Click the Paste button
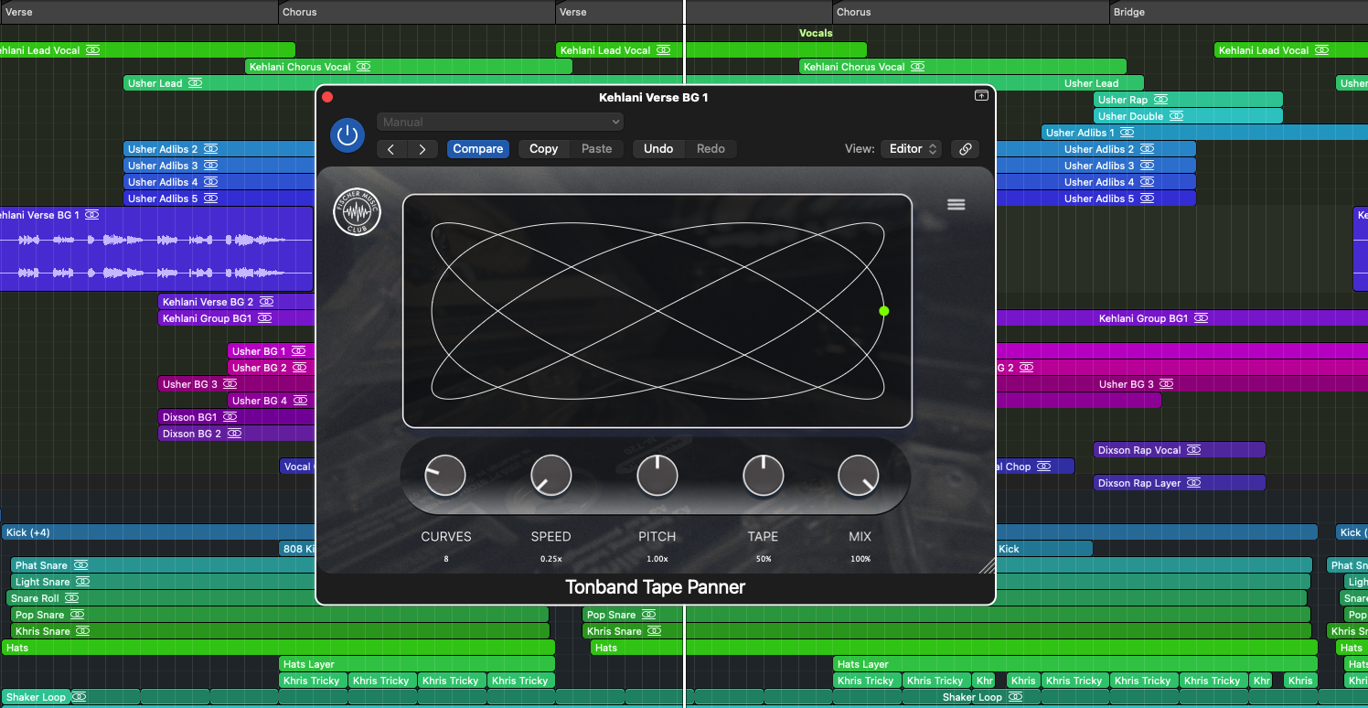 coord(597,149)
